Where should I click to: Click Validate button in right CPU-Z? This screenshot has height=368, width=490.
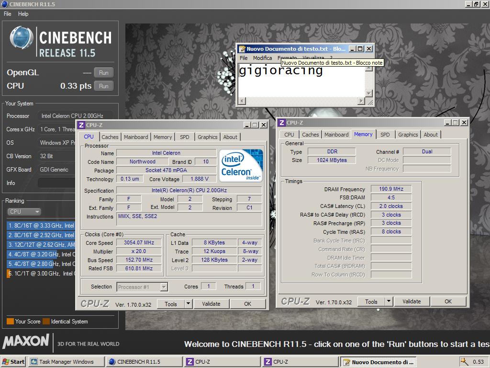point(412,301)
